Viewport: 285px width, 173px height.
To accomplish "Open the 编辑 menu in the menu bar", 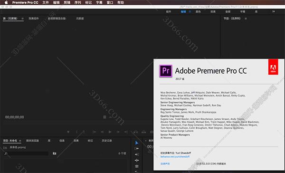I will pos(56,2).
